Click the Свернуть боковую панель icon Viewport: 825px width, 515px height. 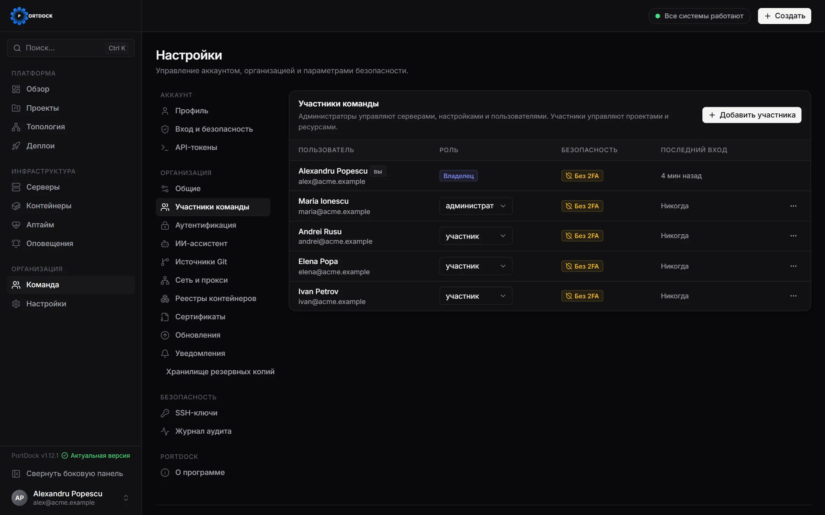16,474
